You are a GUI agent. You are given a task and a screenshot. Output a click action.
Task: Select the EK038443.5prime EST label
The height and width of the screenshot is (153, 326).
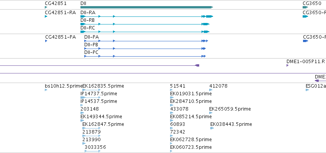[x=231, y=124]
